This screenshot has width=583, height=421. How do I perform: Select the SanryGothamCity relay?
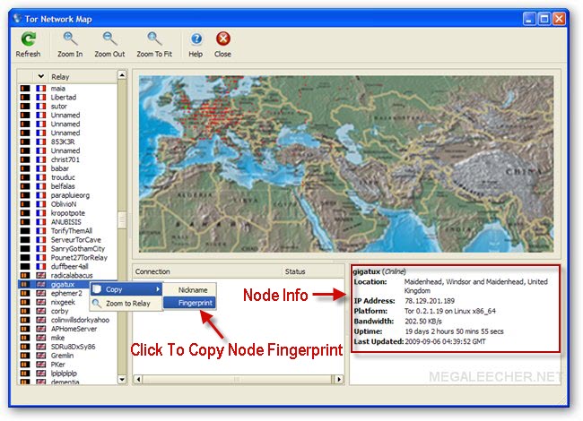(x=78, y=249)
